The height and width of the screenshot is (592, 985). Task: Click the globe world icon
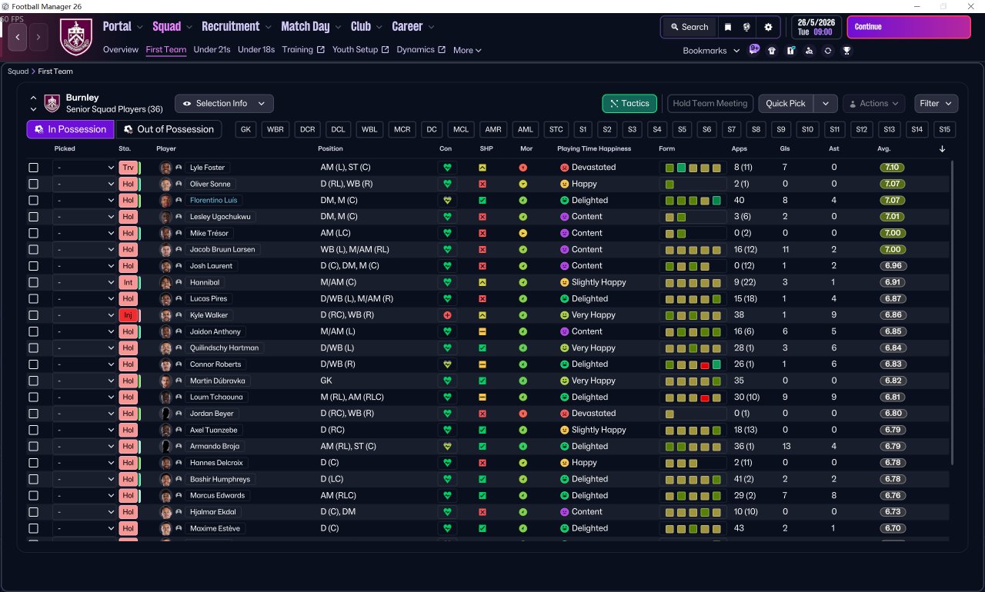746,27
